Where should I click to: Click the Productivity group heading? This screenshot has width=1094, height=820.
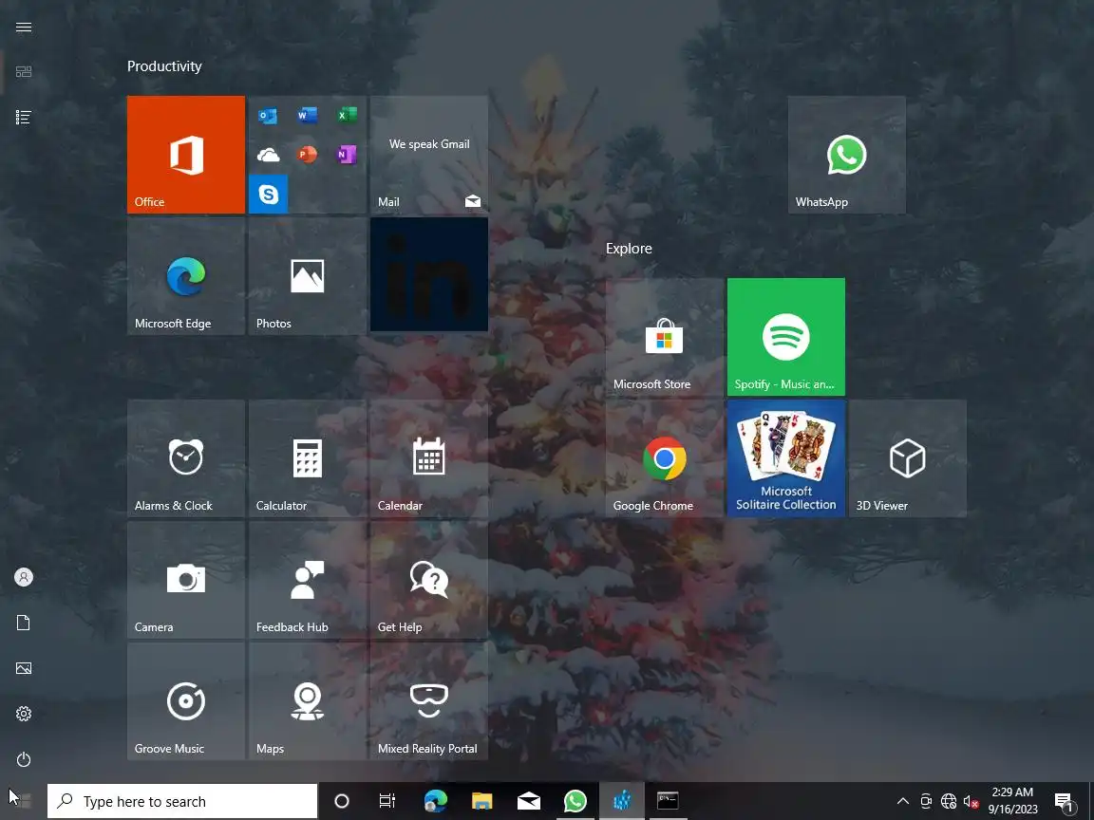[164, 66]
